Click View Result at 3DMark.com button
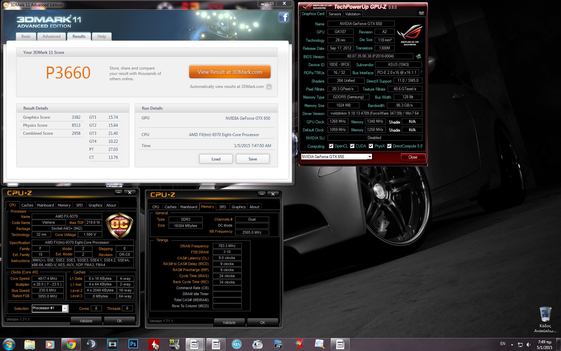The height and width of the screenshot is (351, 561). coord(230,72)
